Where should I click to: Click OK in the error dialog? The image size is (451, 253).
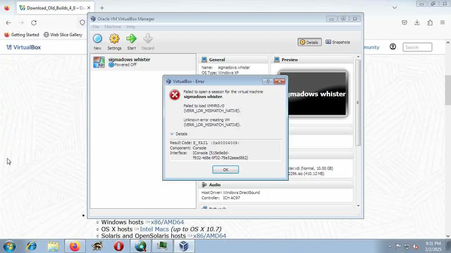(225, 170)
